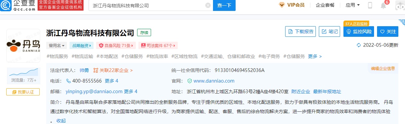Click the 关注 follow button

[x=388, y=31]
